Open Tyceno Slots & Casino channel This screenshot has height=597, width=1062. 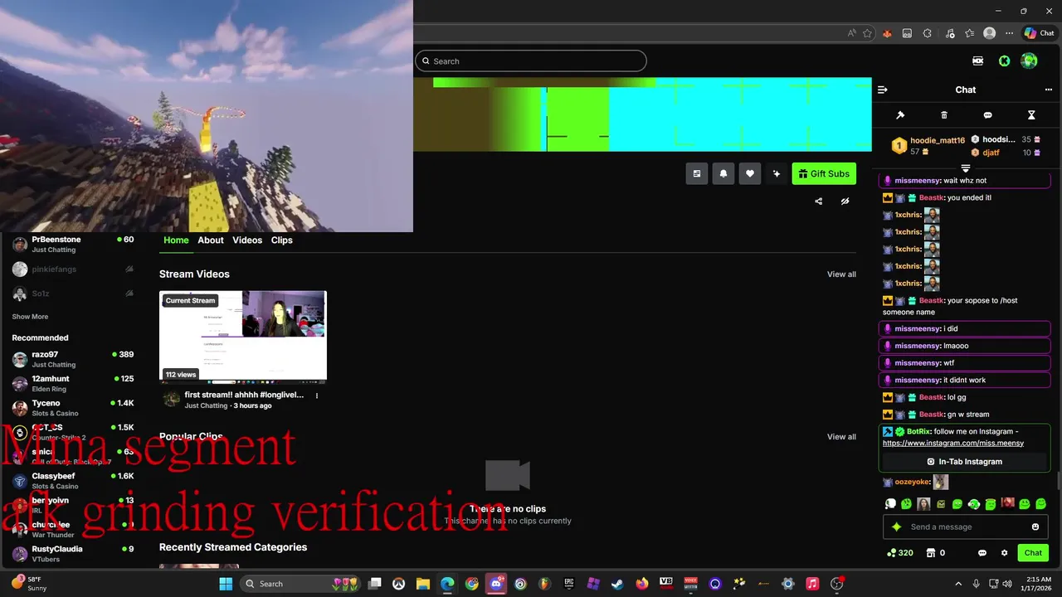tap(73, 408)
